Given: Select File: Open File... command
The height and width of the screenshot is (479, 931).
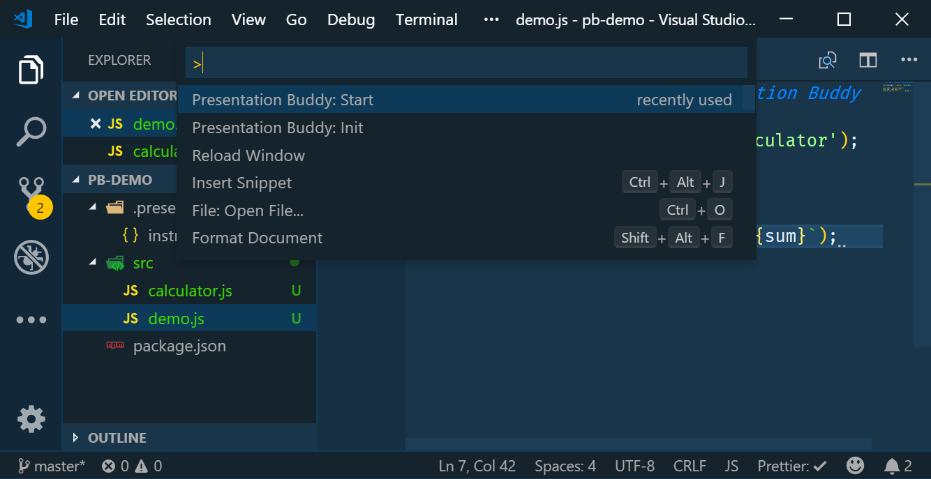Looking at the screenshot, I should pos(466,211).
